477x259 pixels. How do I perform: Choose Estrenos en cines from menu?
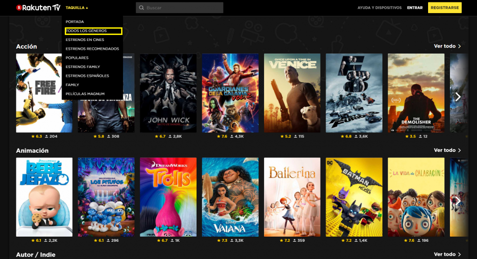pyautogui.click(x=85, y=40)
